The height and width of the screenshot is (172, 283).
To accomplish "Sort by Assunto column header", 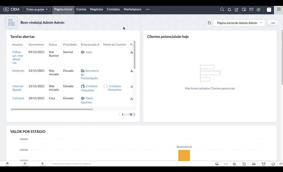I will point(18,44).
